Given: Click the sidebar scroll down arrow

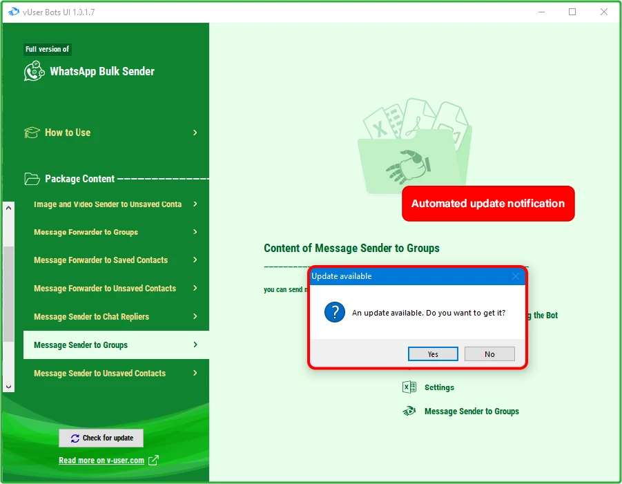Looking at the screenshot, I should 9,387.
